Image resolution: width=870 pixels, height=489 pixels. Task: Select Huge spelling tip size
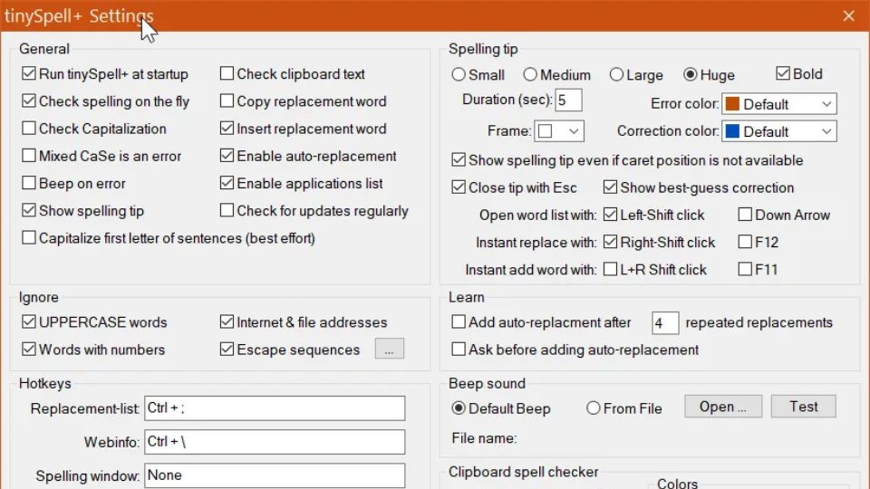[691, 74]
